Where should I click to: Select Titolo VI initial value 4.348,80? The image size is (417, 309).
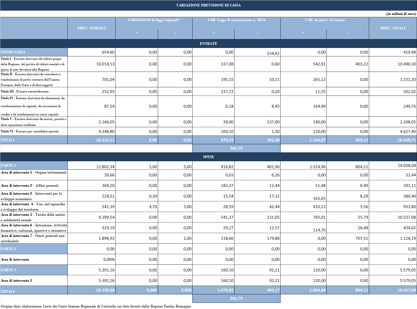point(107,131)
